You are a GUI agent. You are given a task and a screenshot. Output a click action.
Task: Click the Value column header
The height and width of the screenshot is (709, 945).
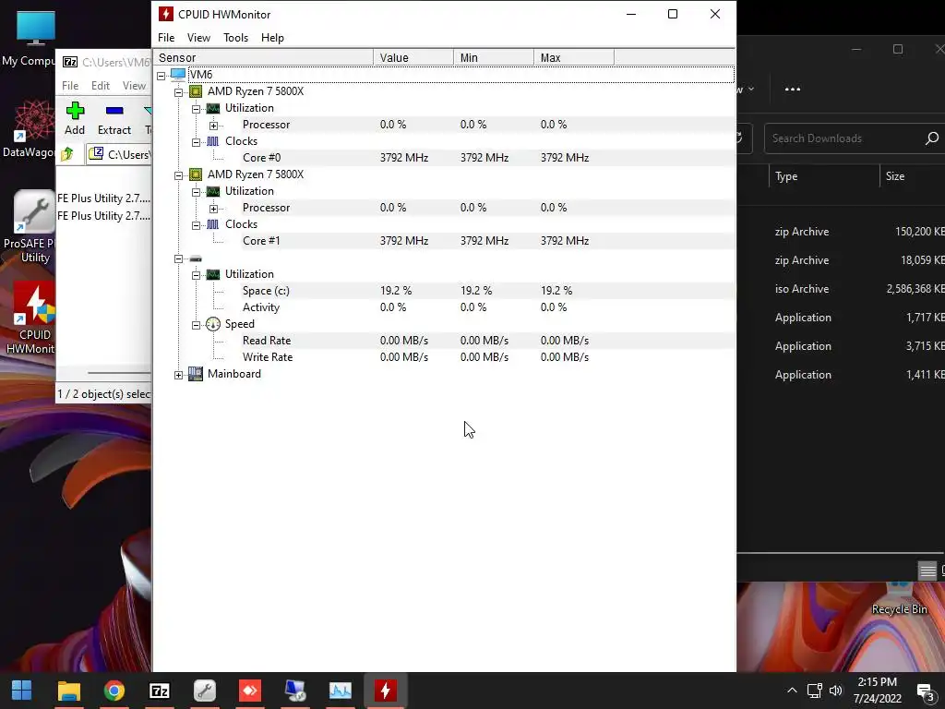413,58
